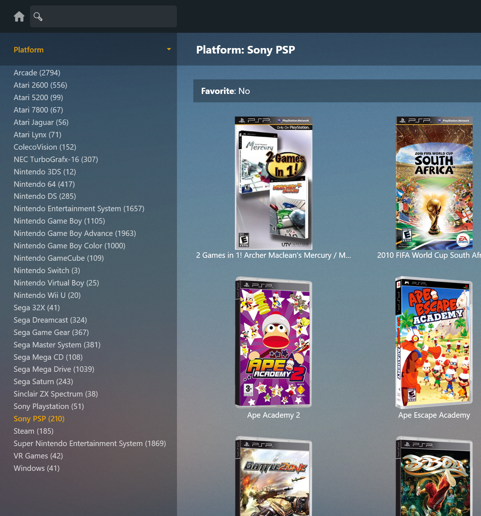Screen dimensions: 481x516
Task: Select Nintendo Switch (3)
Action: tap(47, 271)
